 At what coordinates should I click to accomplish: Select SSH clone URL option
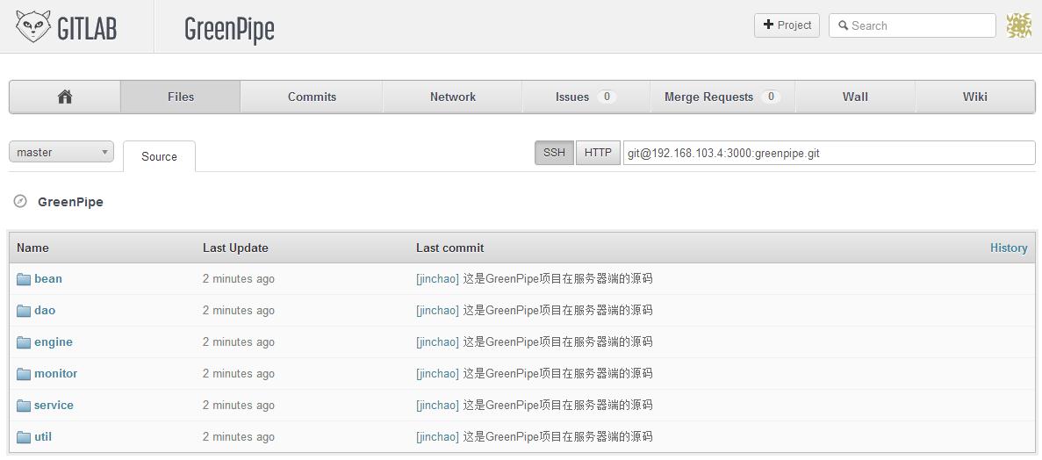click(554, 152)
